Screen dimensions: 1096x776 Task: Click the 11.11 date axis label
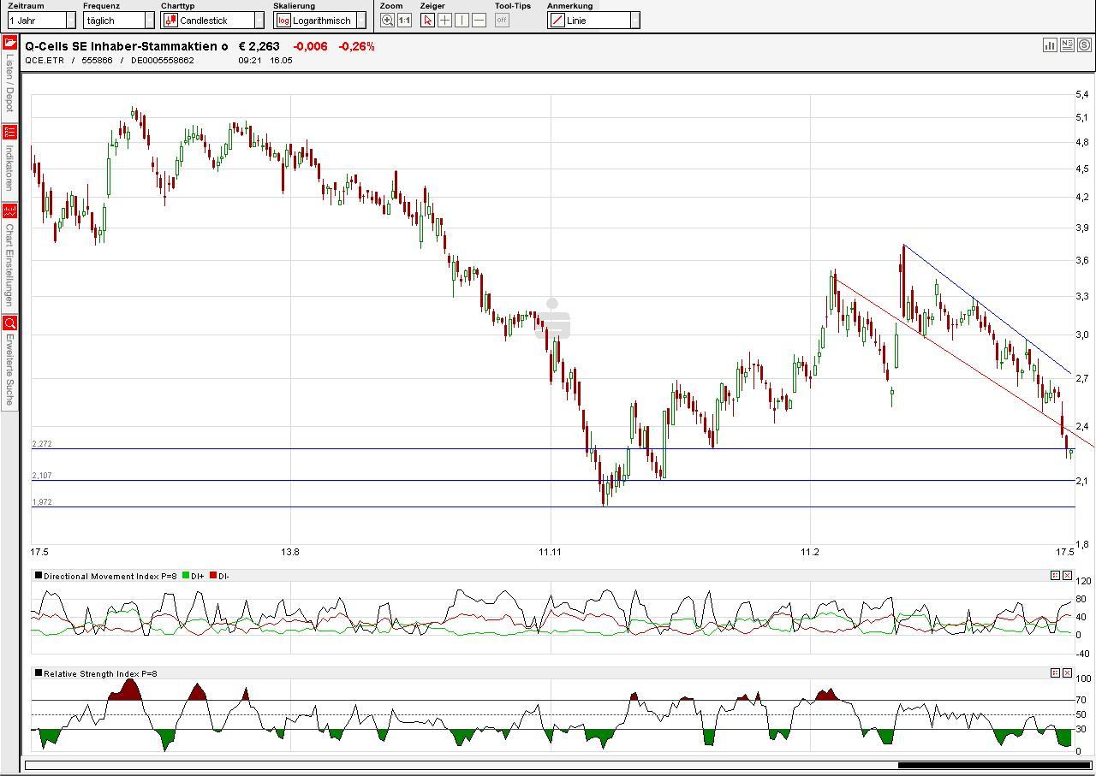(x=550, y=552)
